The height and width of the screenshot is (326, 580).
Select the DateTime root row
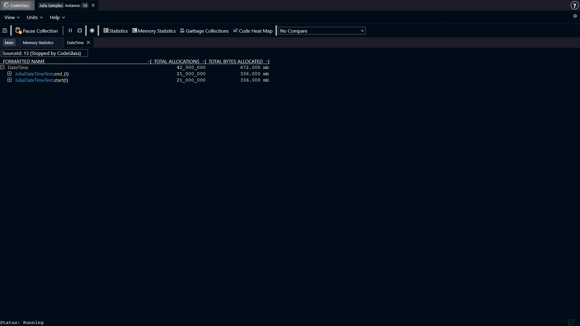[x=135, y=67]
